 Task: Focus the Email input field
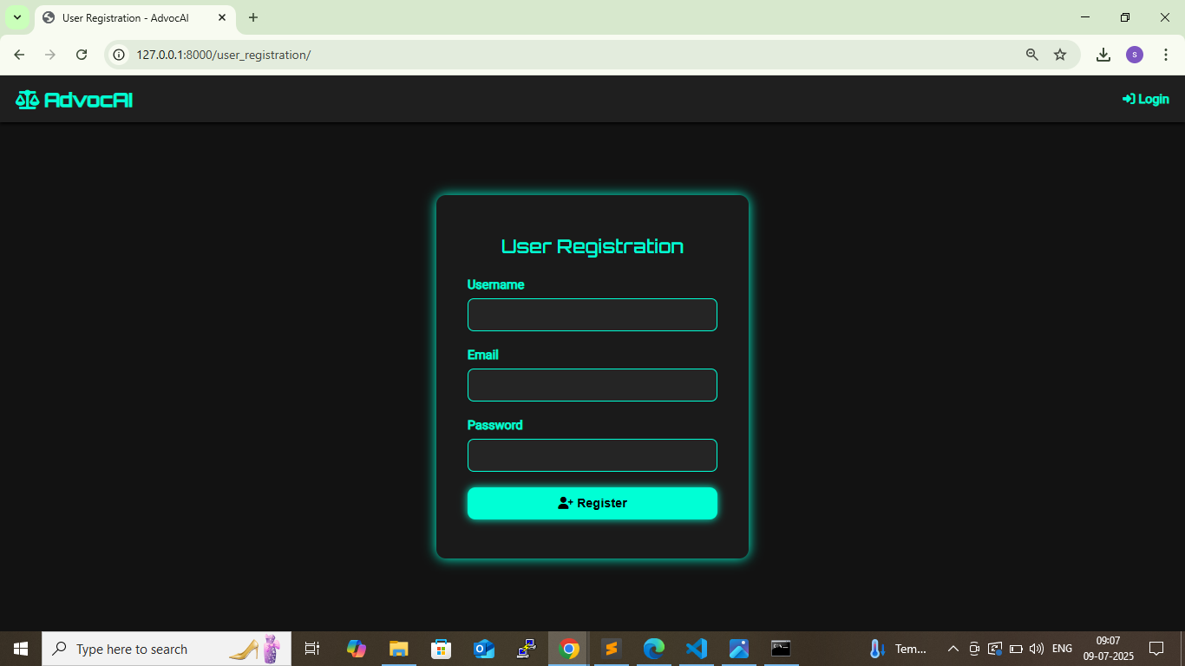[592, 385]
